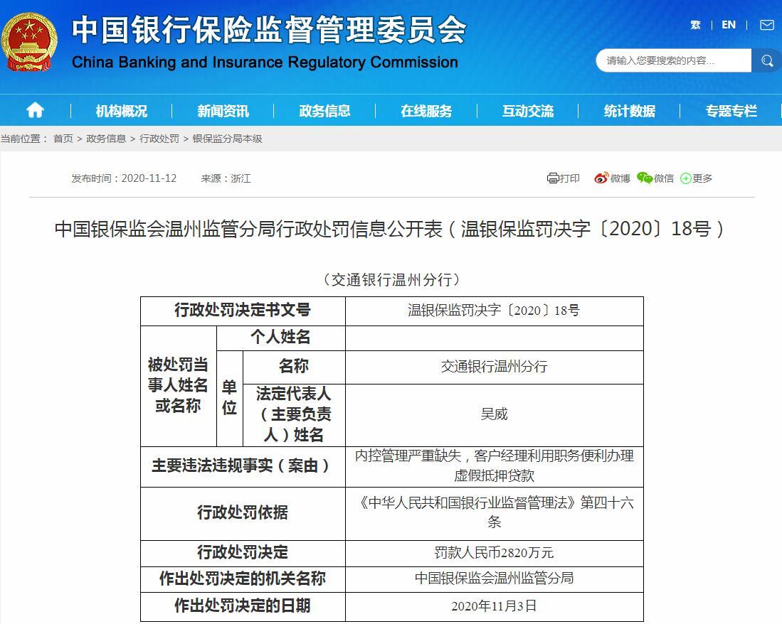
Task: Click the subtitle （交通银行温州分行）
Action: click(x=392, y=280)
